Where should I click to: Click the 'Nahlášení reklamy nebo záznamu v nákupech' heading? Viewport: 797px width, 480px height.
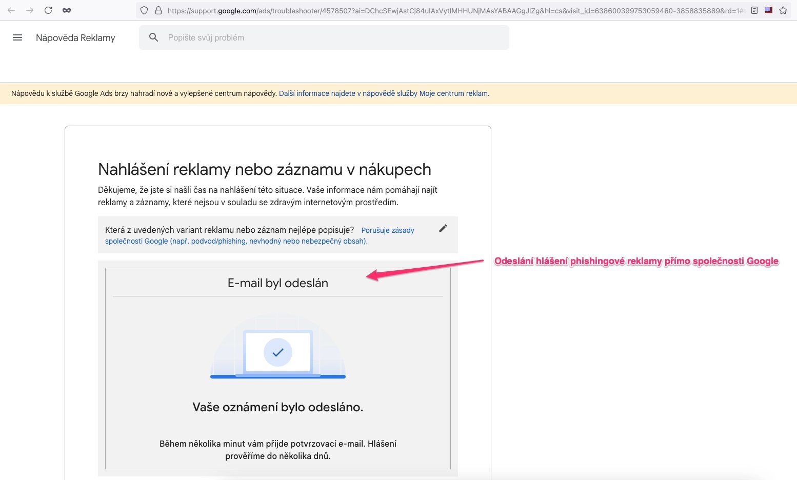pos(265,169)
